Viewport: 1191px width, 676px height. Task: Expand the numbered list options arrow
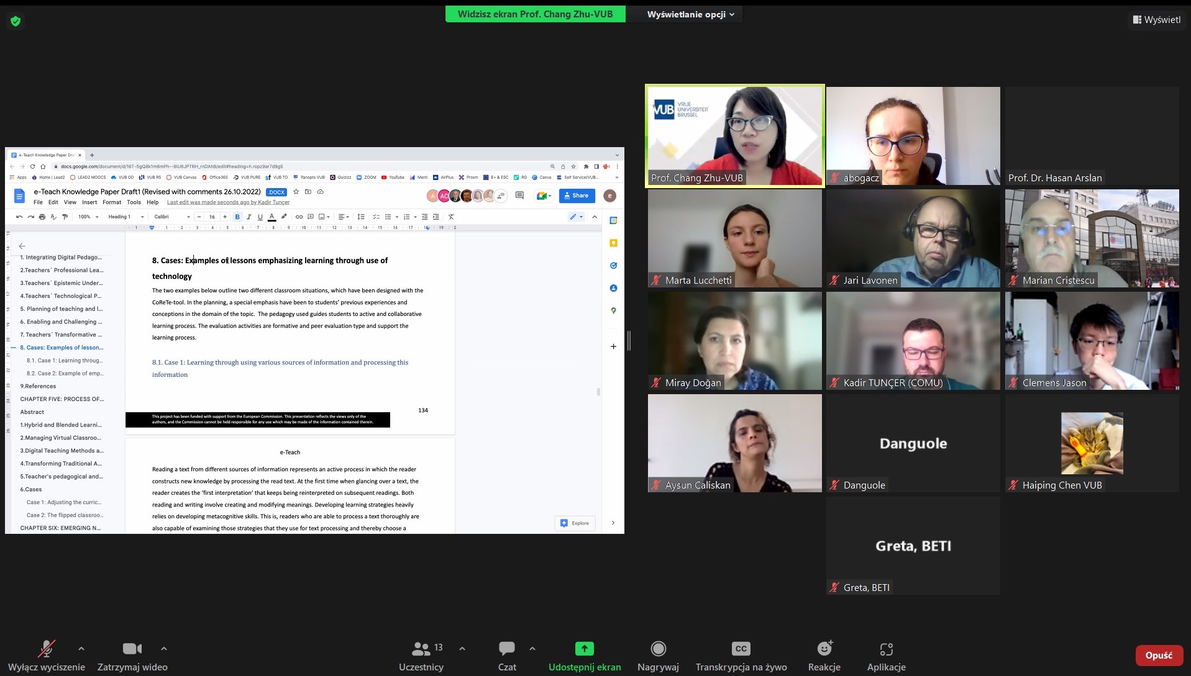pos(415,217)
